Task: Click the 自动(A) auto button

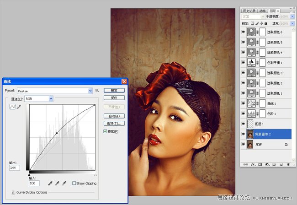Action: click(114, 116)
